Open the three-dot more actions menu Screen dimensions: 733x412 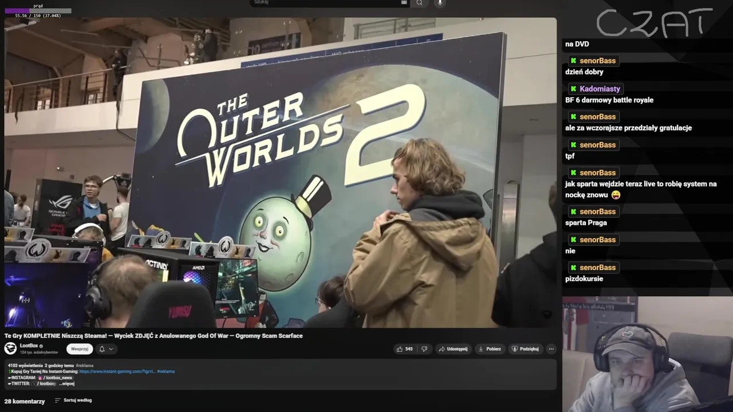pyautogui.click(x=551, y=348)
